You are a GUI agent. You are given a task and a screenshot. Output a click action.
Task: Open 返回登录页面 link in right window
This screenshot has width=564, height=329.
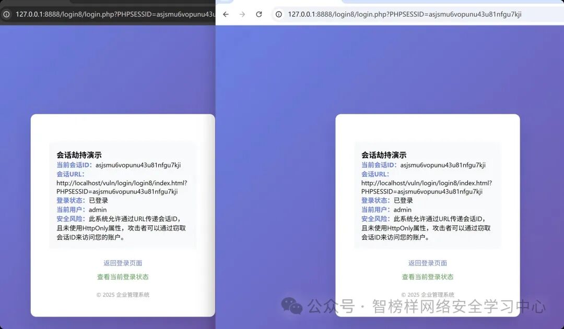[428, 263]
